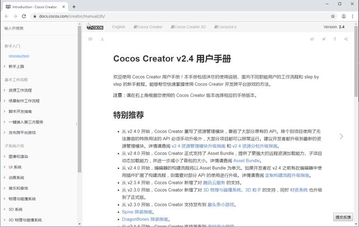The width and height of the screenshot is (359, 227).
Task: Expand the 动画系统 section
Action: pos(16,177)
